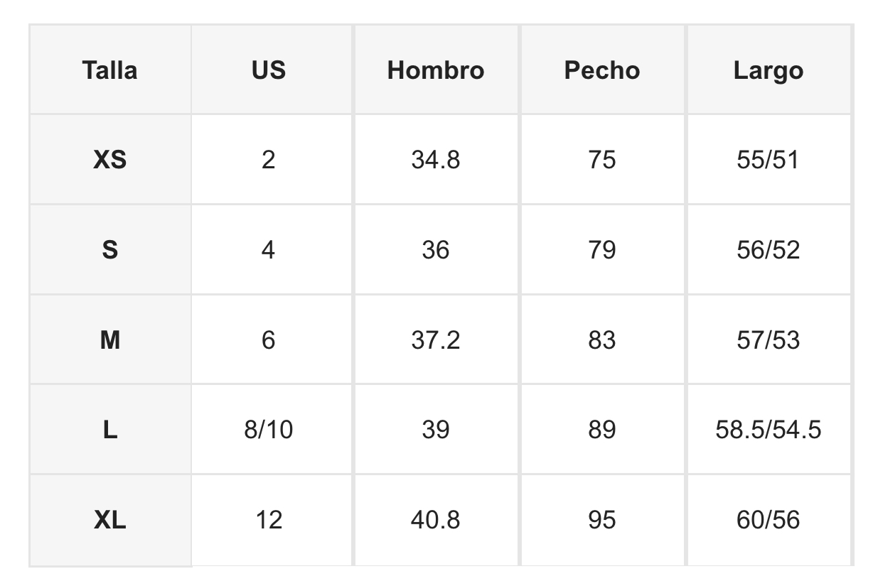Screen dimensions: 883x586
Task: Click the Pecho value 79
Action: (x=601, y=250)
